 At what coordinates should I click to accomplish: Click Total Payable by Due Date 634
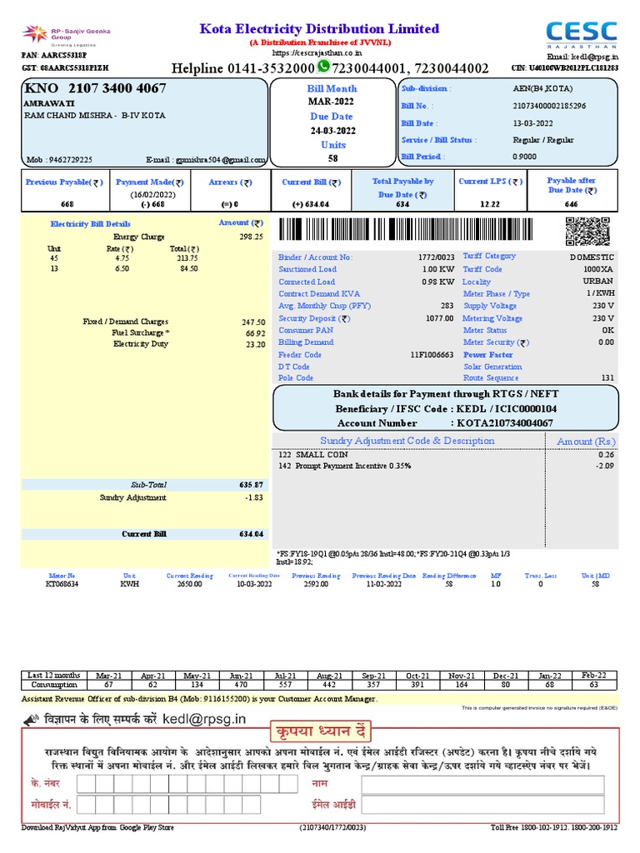point(402,205)
